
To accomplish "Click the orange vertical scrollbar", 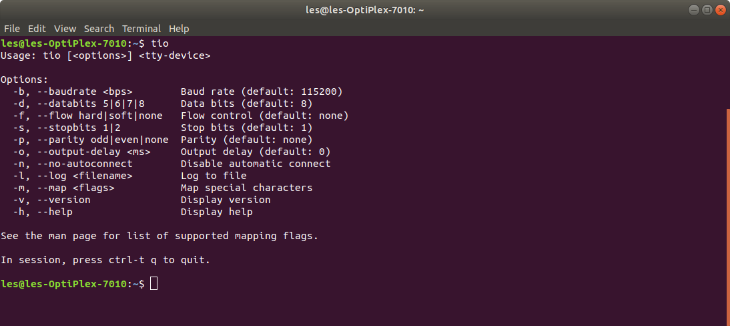I will [x=728, y=217].
